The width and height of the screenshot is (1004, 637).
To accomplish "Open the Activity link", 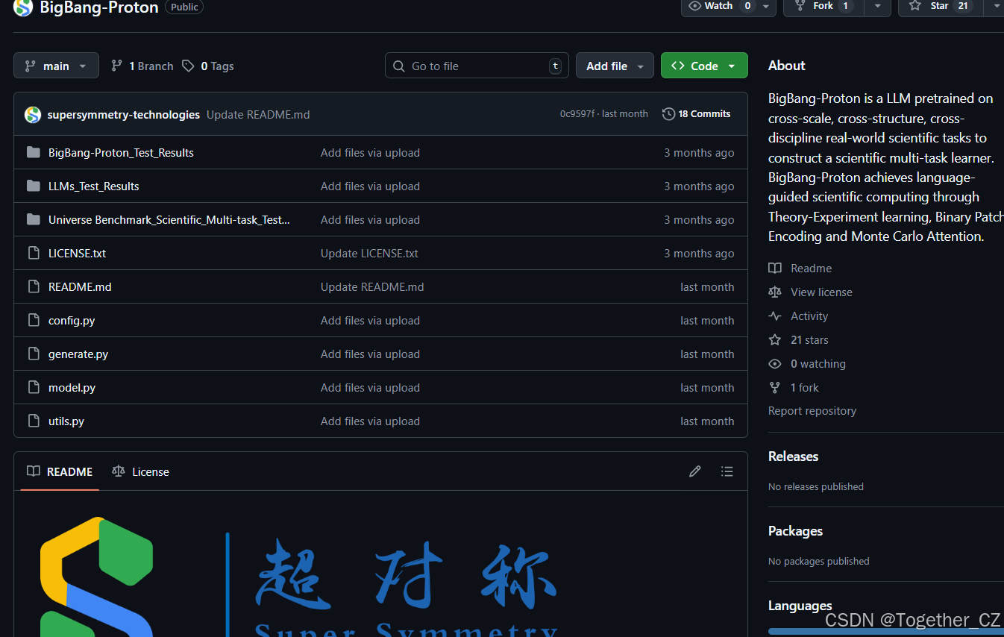I will point(809,316).
